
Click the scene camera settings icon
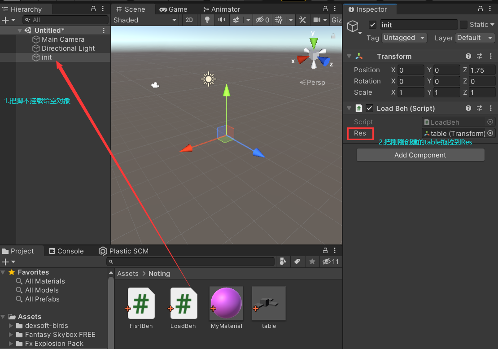pos(317,20)
